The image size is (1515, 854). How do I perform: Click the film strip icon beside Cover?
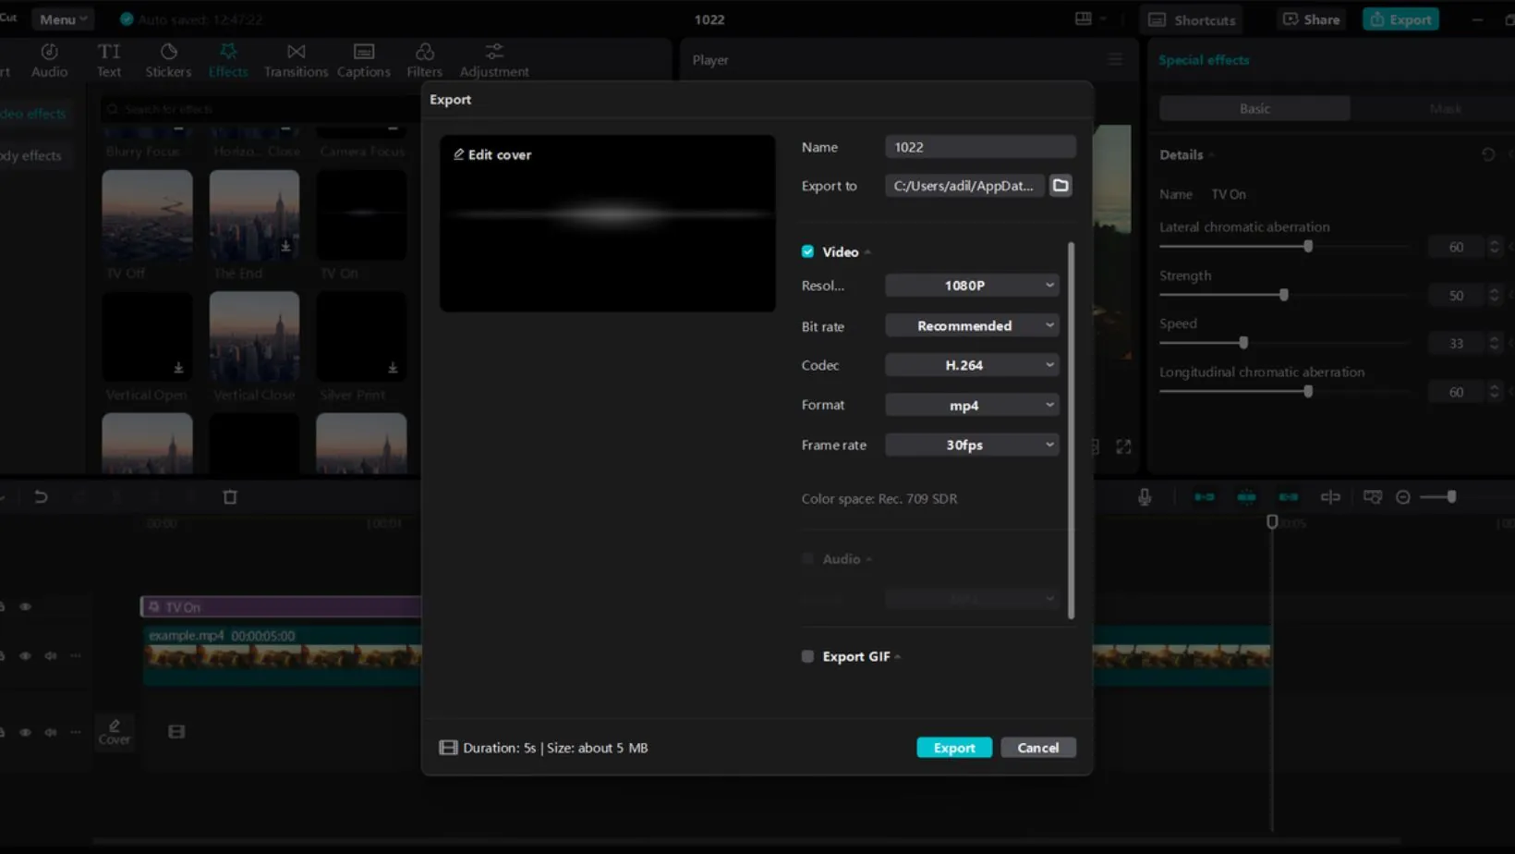176,732
